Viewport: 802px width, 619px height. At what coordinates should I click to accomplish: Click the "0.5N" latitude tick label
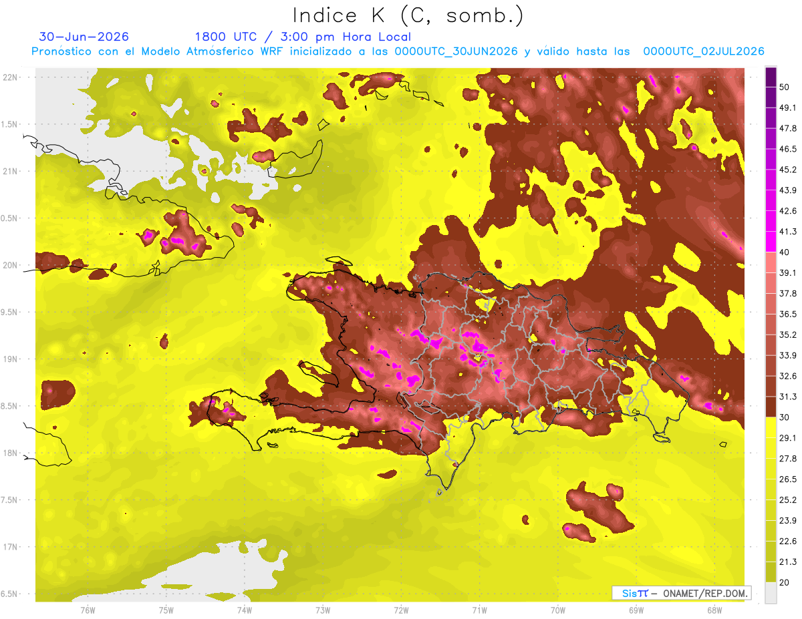9,218
